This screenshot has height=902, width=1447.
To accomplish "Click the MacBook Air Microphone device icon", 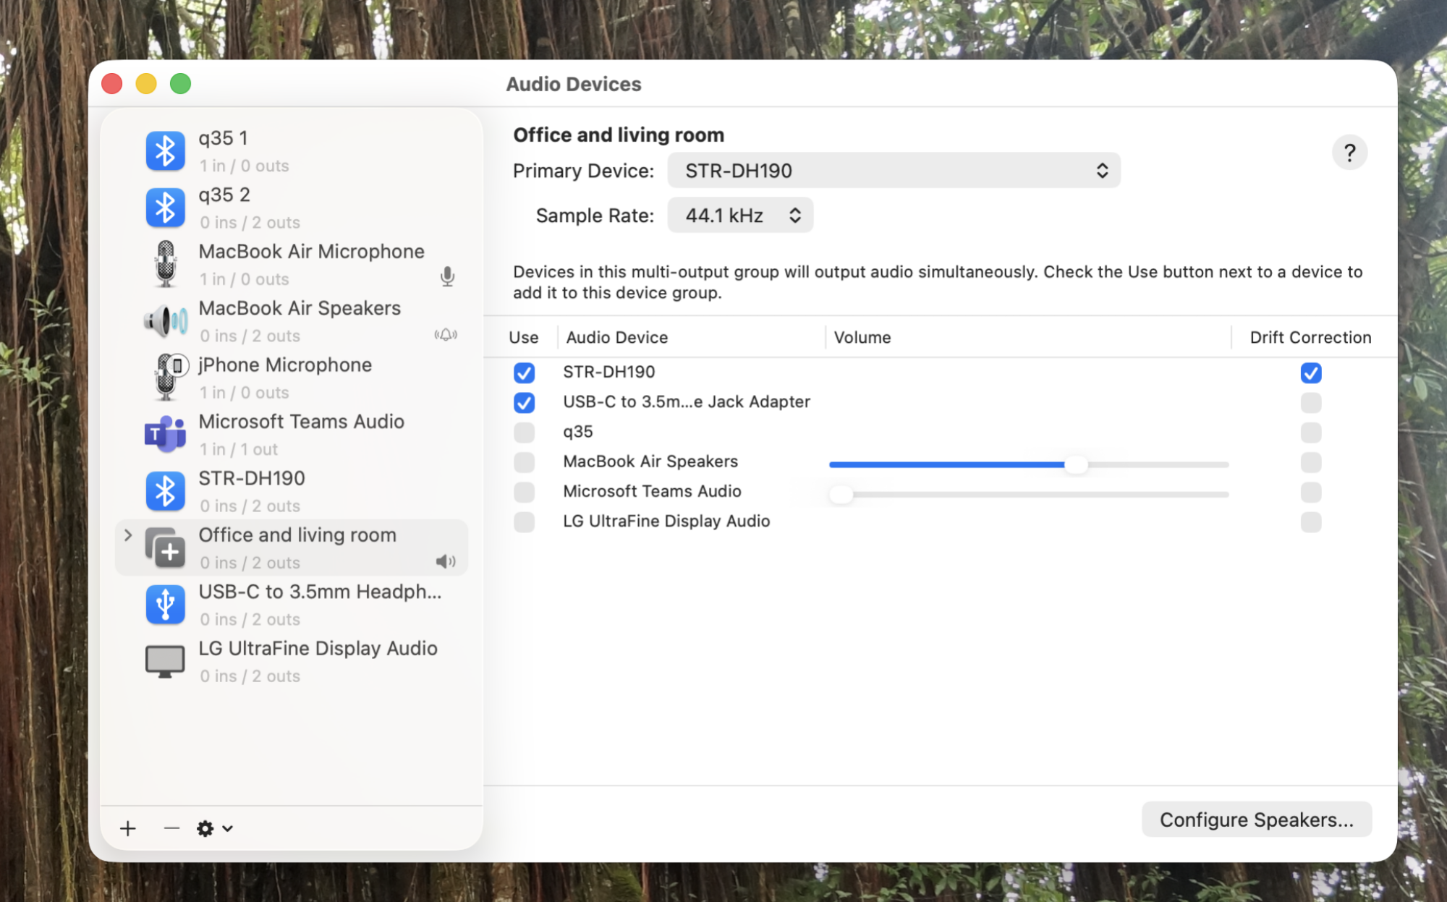I will [165, 264].
